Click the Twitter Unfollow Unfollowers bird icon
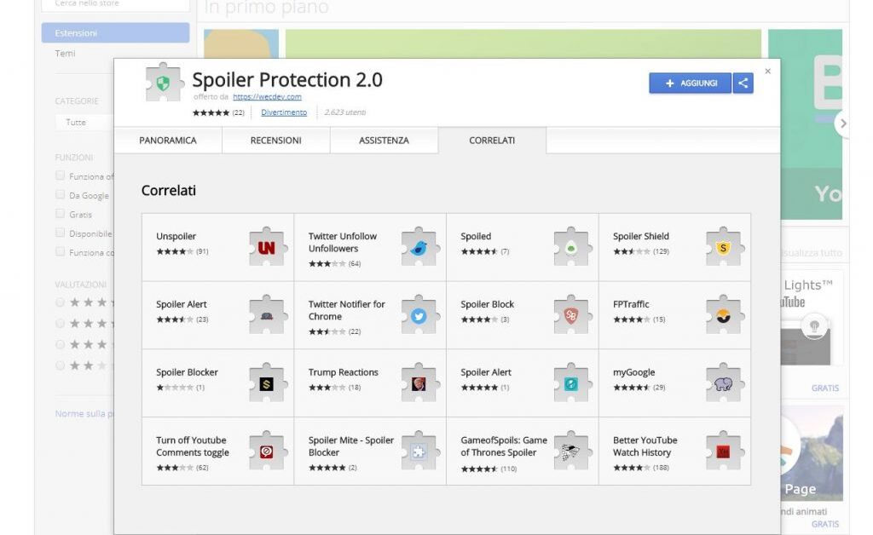 pos(419,247)
